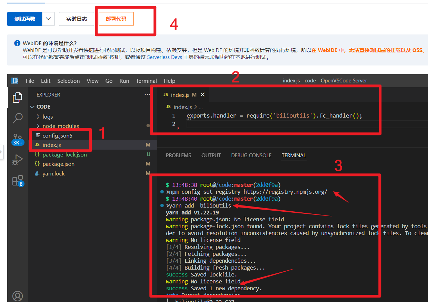Close the index.js editor tab

point(203,94)
